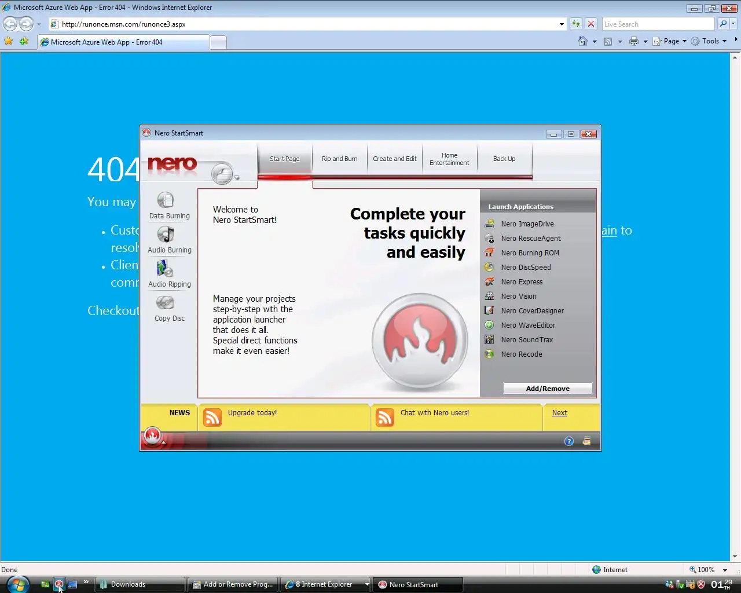Switch to Downloads window in taskbar
This screenshot has width=741, height=593.
140,584
